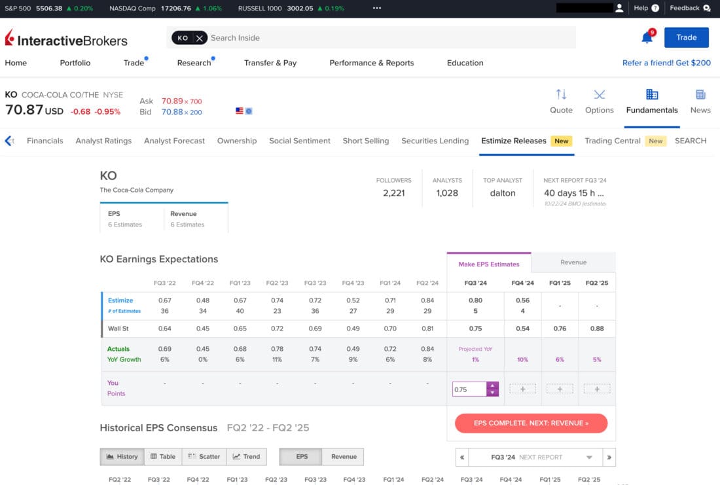Click top analyst dalton name
Viewport: 720px width, 485px height.
point(502,193)
